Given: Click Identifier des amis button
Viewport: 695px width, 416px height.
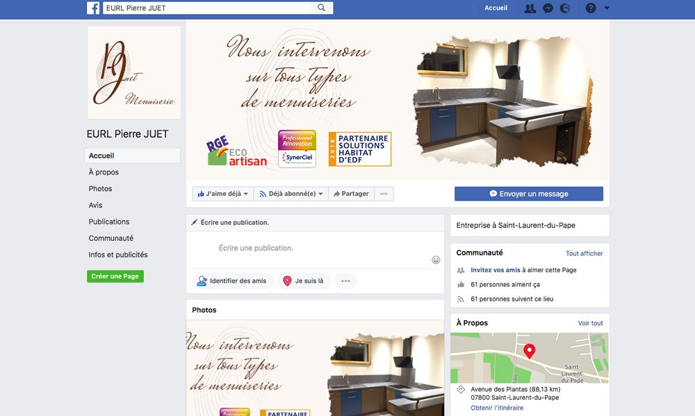Looking at the screenshot, I should 233,281.
